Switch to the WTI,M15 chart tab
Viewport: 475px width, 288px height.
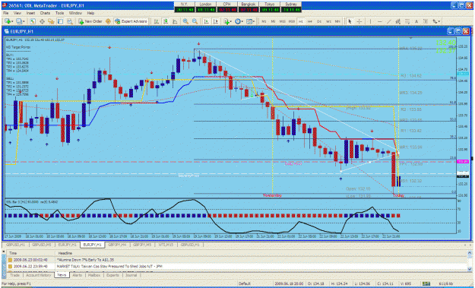tap(166, 245)
